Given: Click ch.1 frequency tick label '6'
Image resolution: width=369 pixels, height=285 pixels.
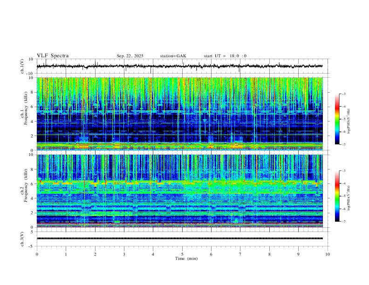Looking at the screenshot, I should click(x=33, y=107).
